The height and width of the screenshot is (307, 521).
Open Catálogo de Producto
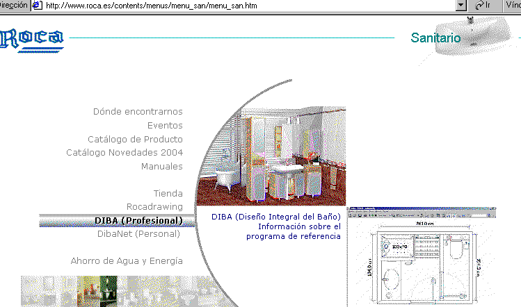click(x=135, y=139)
